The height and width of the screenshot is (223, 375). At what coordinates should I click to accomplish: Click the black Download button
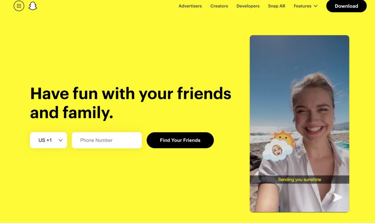coord(346,6)
